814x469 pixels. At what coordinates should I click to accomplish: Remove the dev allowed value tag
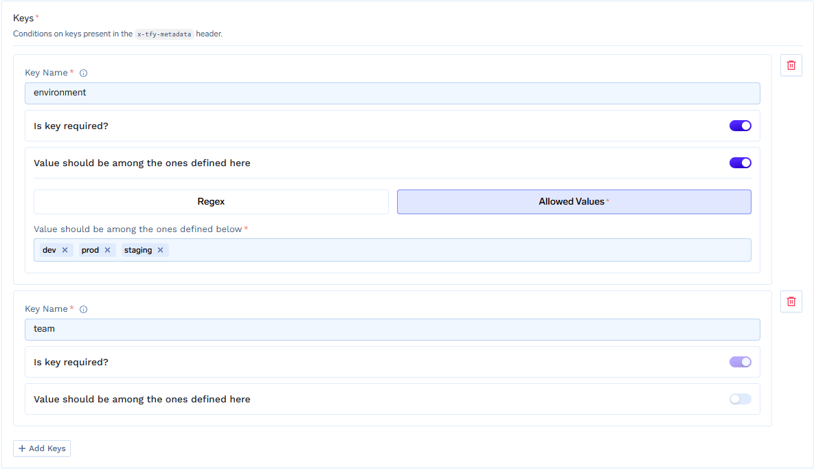(65, 250)
